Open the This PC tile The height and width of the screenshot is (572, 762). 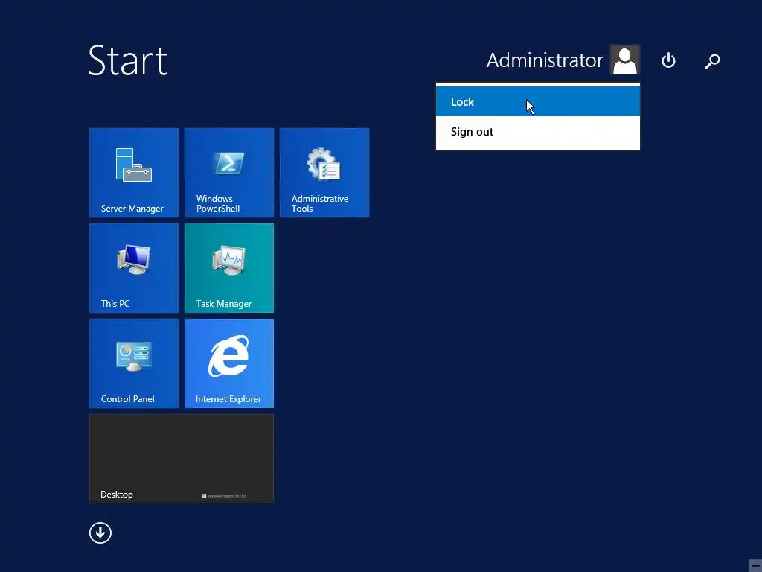(x=134, y=268)
